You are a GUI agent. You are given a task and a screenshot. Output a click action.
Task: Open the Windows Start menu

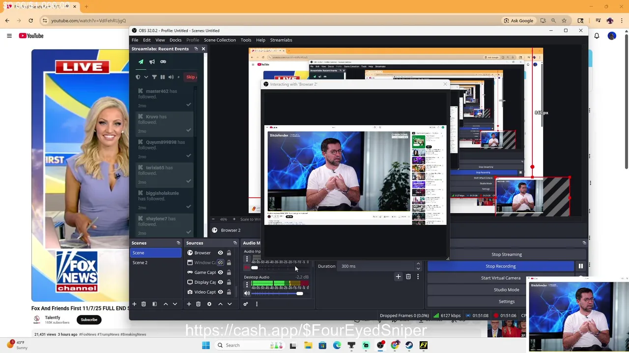pos(206,345)
